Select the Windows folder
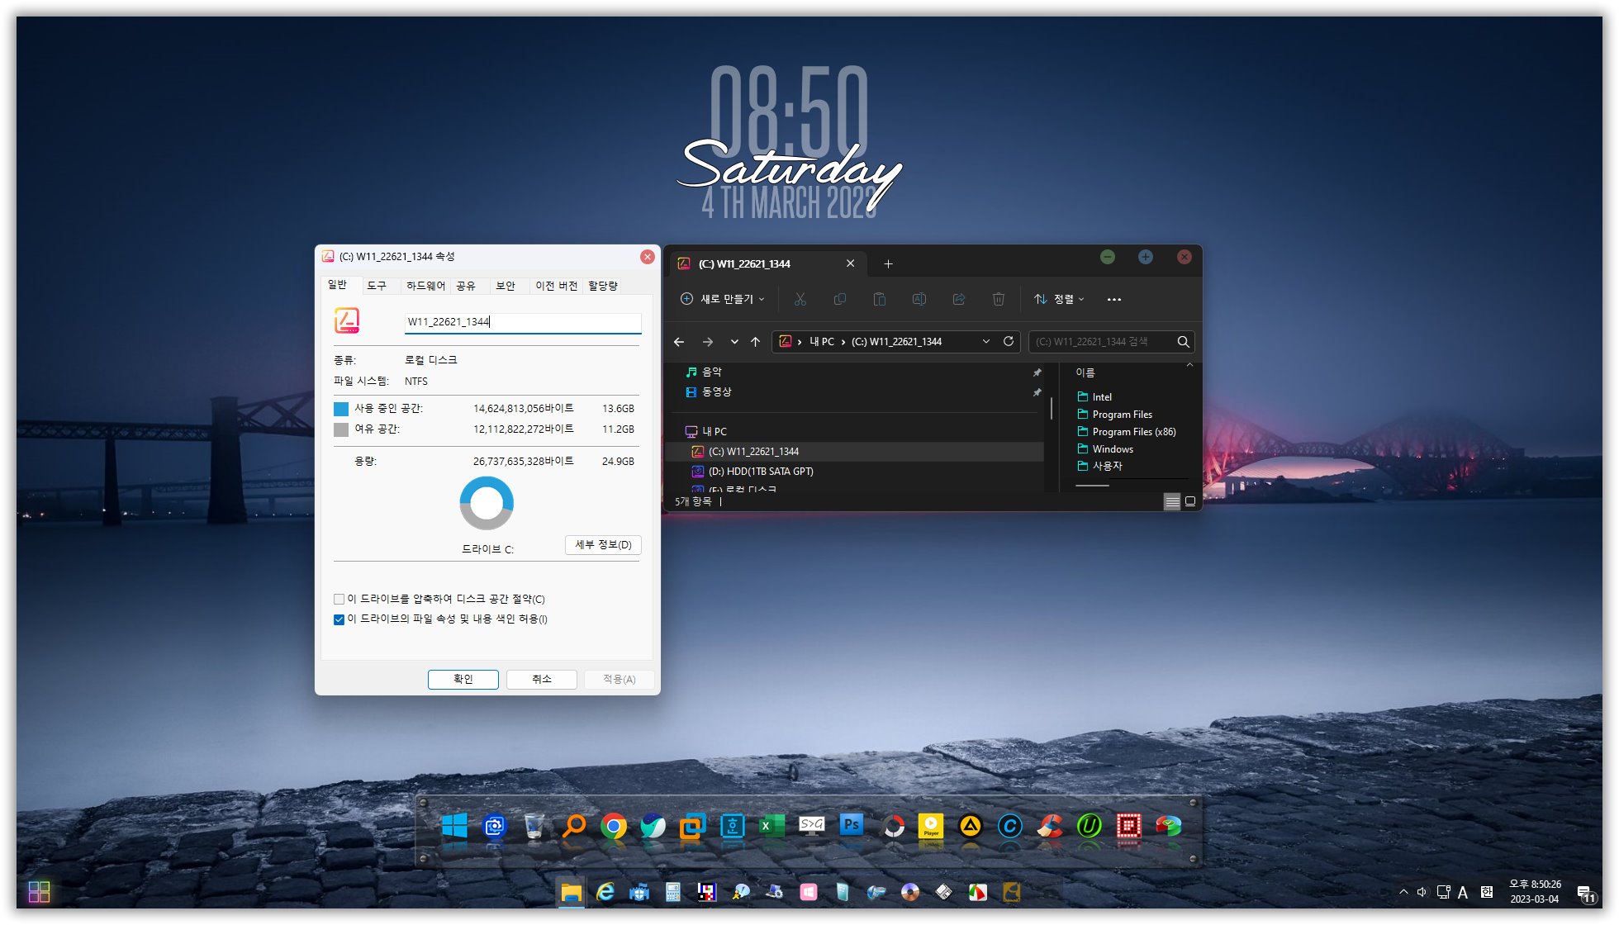 coord(1105,449)
